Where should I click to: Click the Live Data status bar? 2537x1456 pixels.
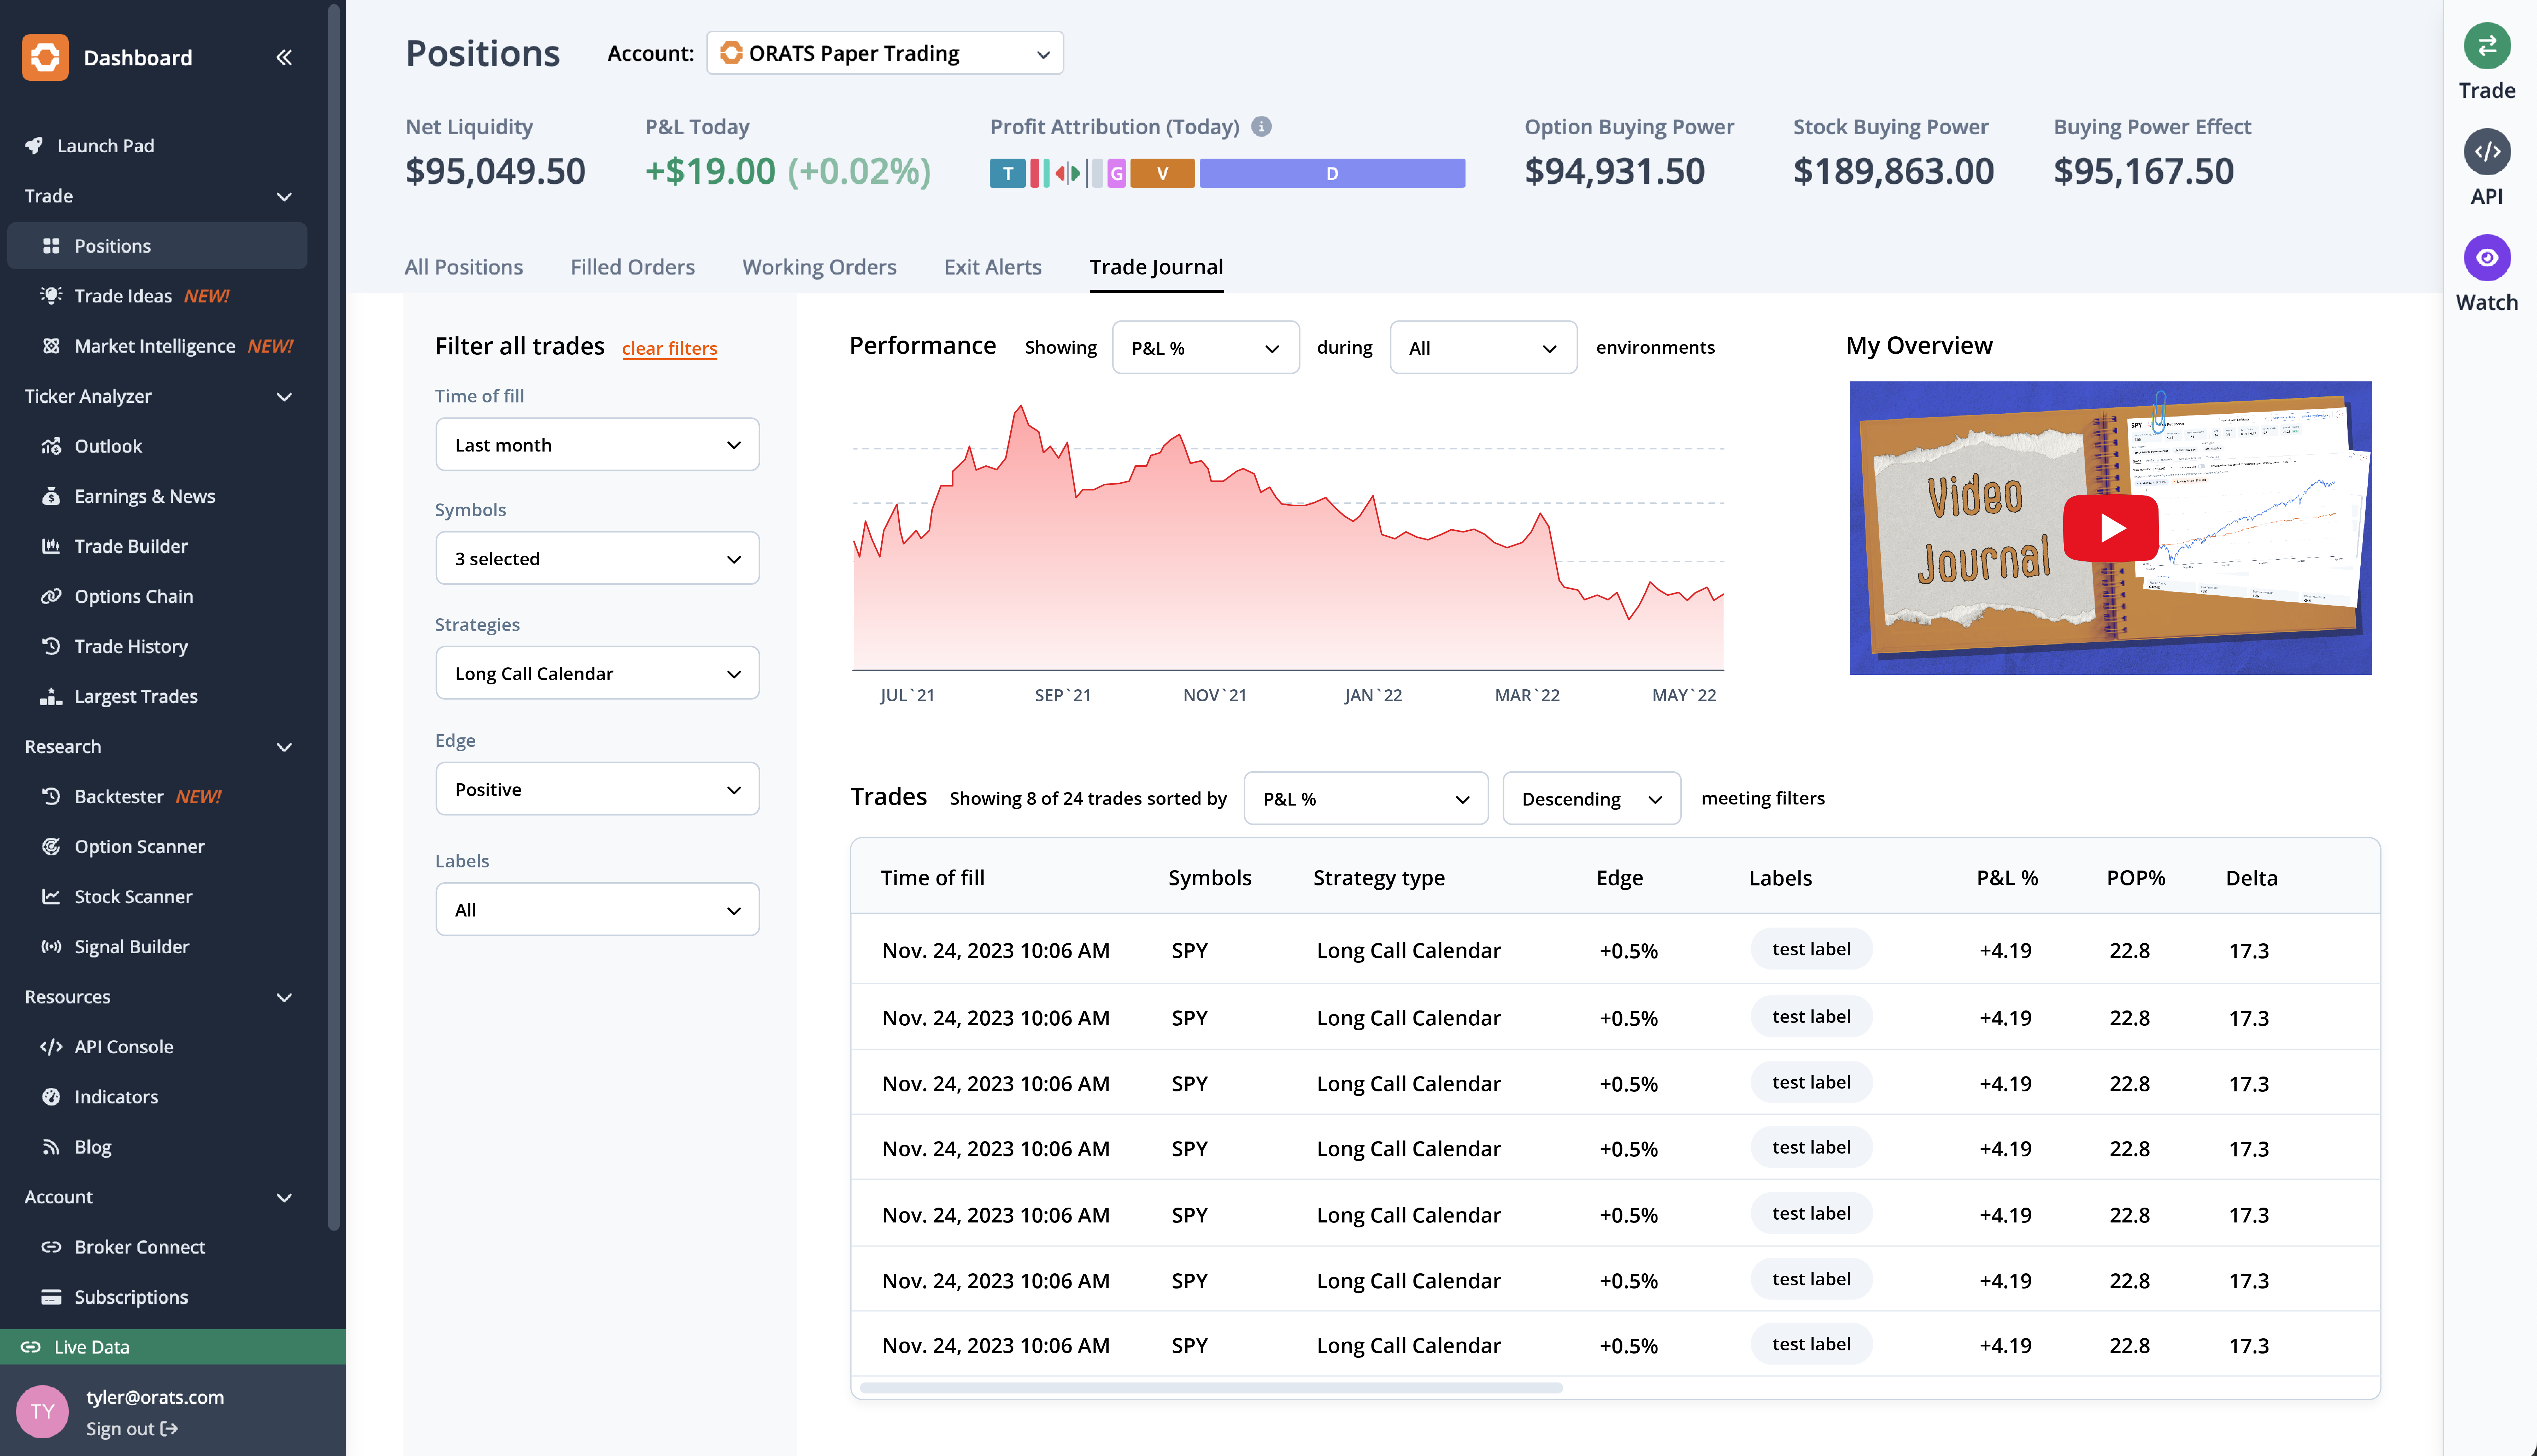click(x=173, y=1347)
